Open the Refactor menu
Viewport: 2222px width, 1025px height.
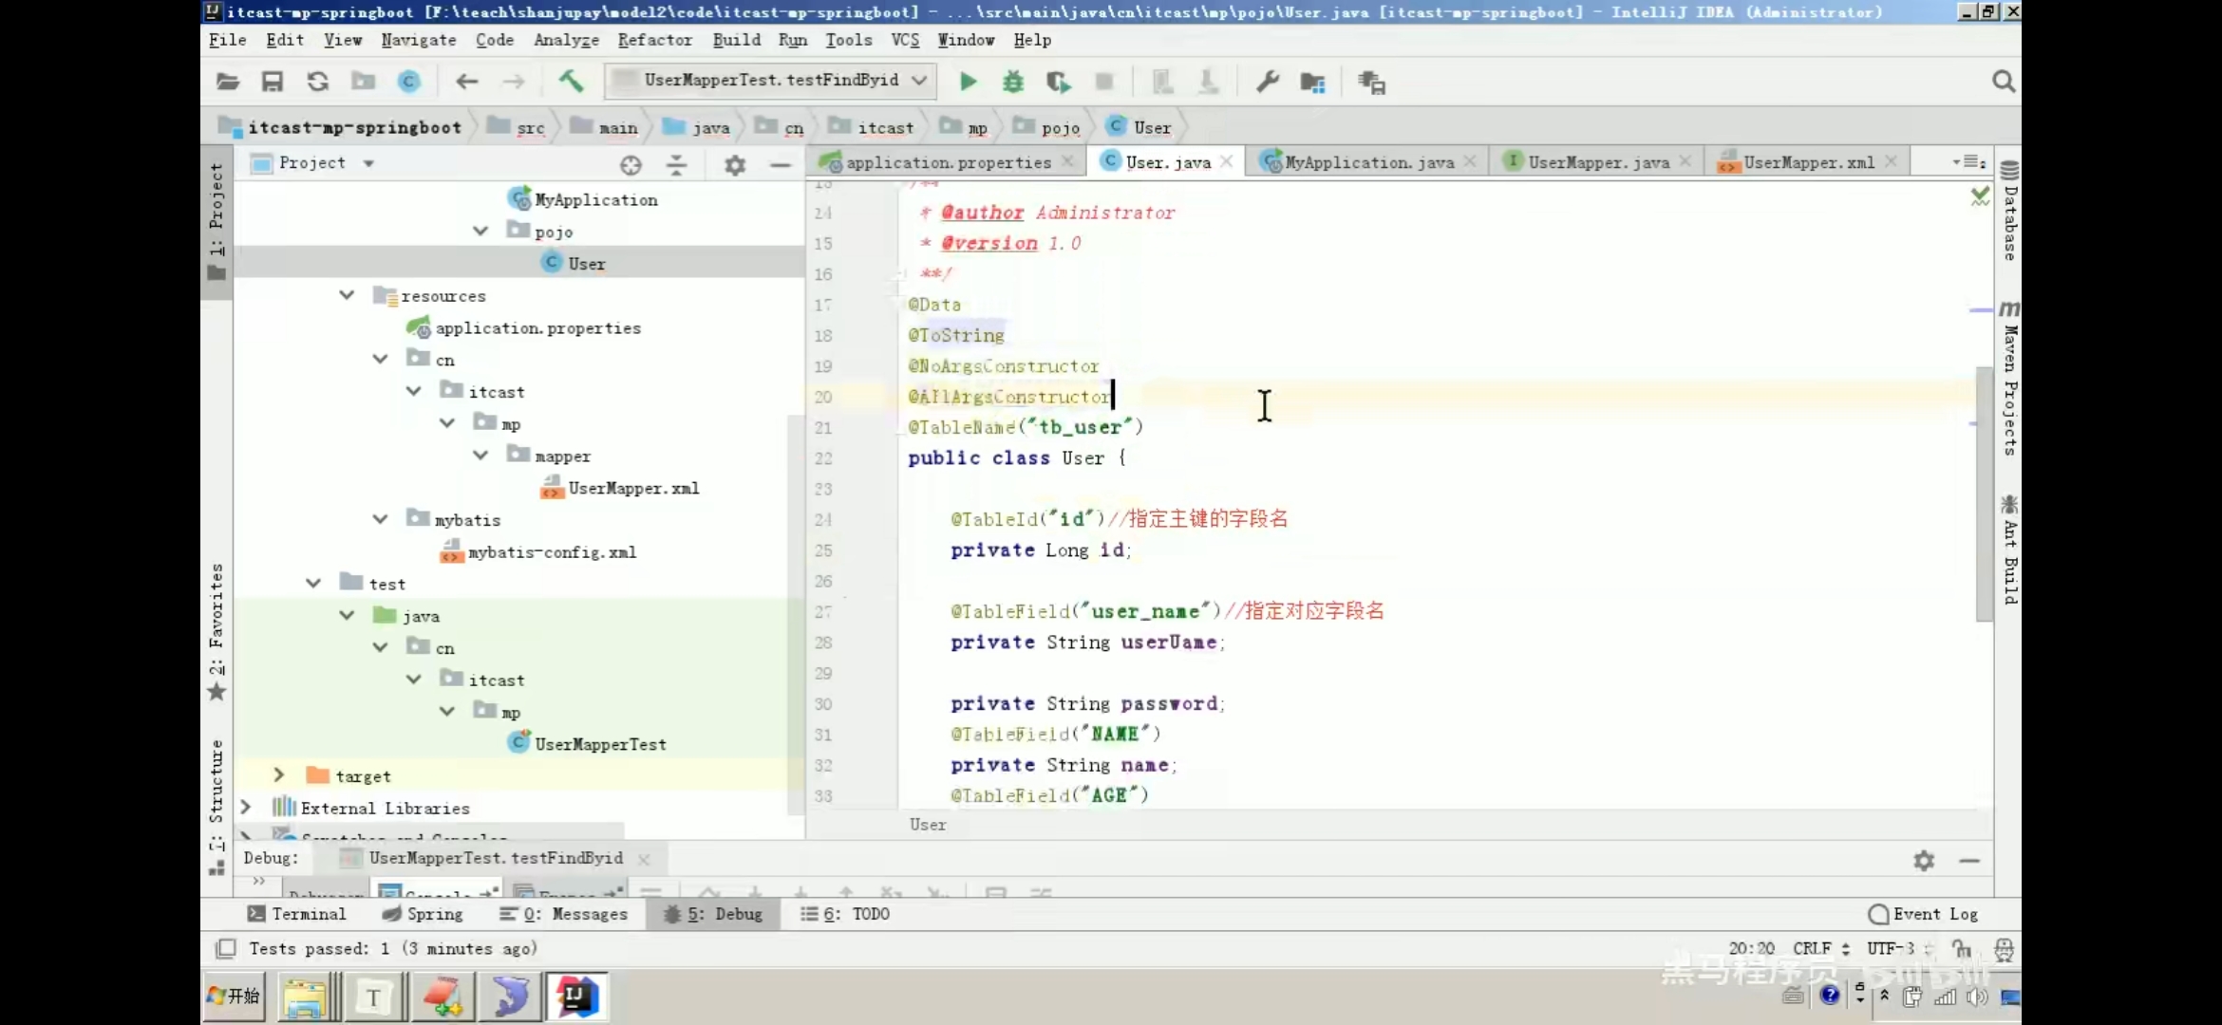[654, 40]
